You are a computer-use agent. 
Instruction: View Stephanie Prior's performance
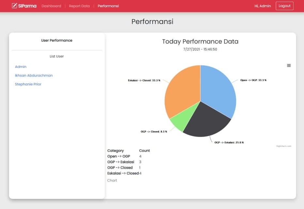click(28, 84)
